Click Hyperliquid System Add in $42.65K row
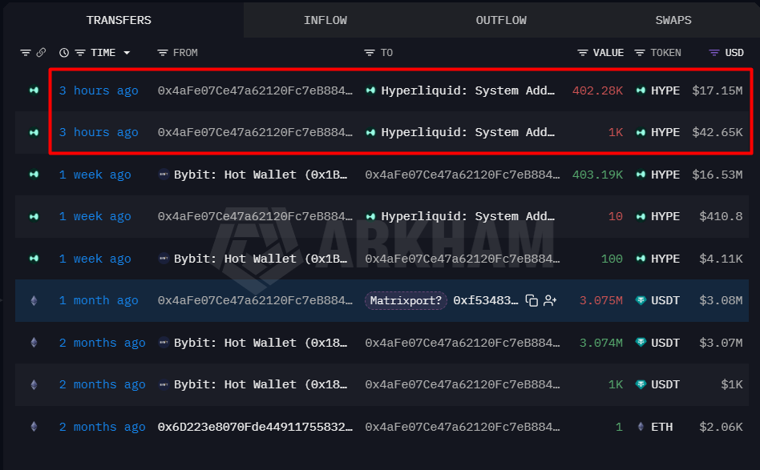The image size is (760, 470). coord(467,132)
